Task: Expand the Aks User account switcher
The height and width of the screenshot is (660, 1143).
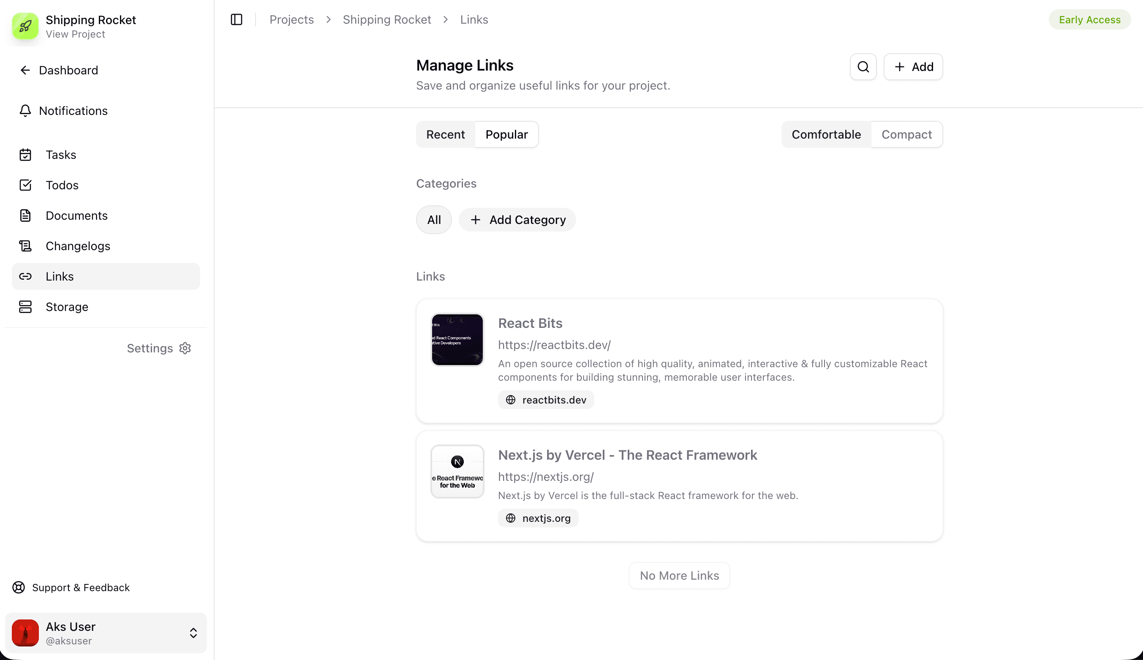Action: [x=193, y=633]
